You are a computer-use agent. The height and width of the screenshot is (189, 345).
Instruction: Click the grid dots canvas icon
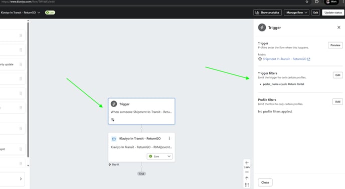[247, 185]
